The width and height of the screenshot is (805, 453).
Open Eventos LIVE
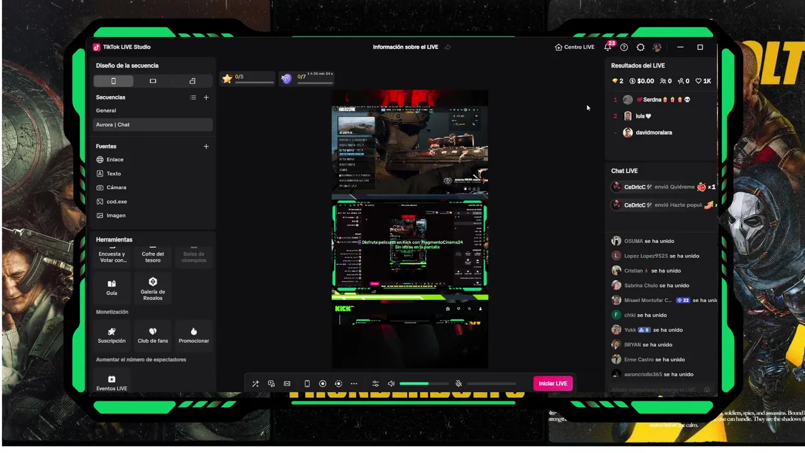coord(112,382)
